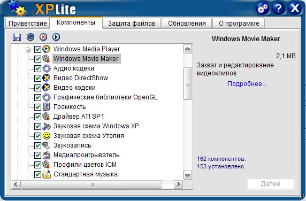Click the vertical scrollbar up arrow
This screenshot has width=306, height=201.
188,49
